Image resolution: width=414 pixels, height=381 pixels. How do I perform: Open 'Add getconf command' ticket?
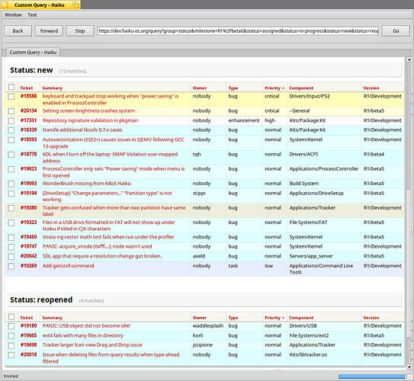point(68,266)
